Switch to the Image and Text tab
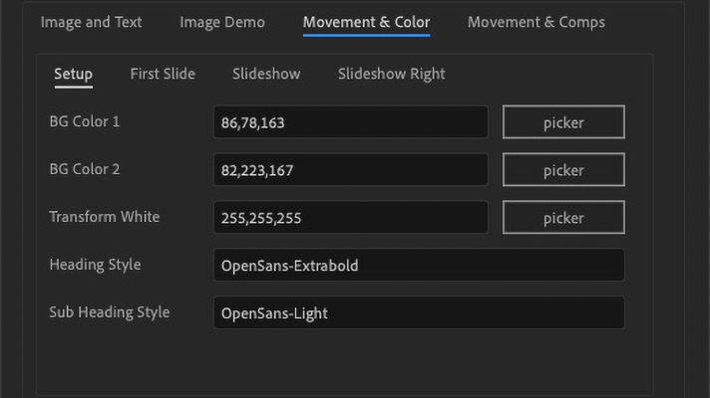 tap(91, 22)
